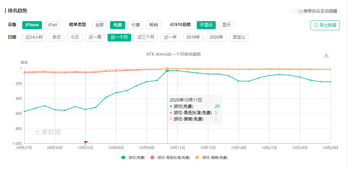
Task: Click the WeChat icon beside 榜单排名变动提醒
Action: [300, 11]
